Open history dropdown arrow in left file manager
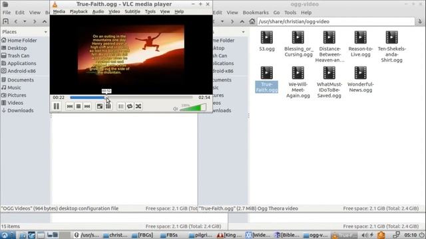 tap(25, 21)
